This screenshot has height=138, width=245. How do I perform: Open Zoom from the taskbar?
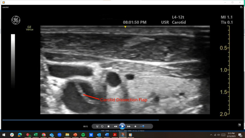[x=59, y=135]
